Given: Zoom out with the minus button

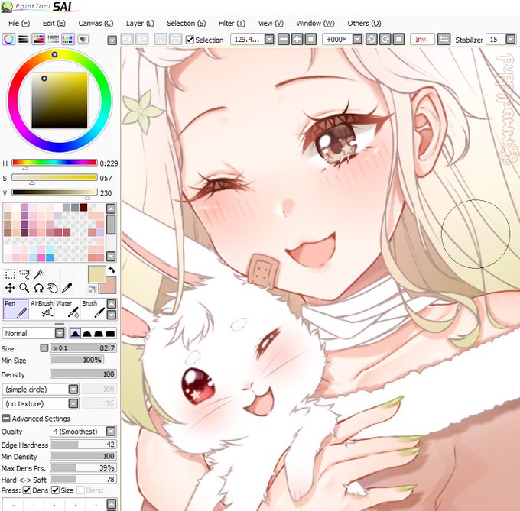Looking at the screenshot, I should pos(284,40).
